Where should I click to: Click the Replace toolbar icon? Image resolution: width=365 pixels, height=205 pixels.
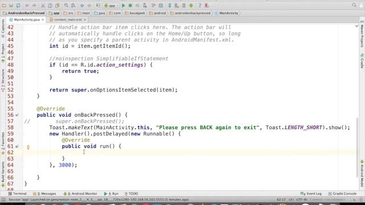[74, 5]
